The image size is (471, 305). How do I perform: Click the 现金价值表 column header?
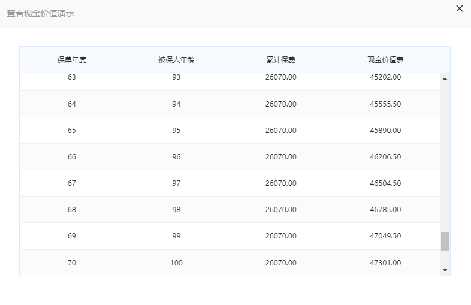tap(385, 60)
